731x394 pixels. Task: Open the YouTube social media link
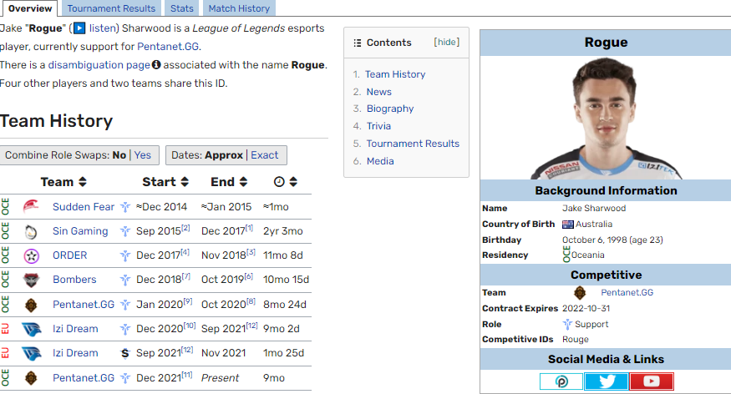point(652,381)
